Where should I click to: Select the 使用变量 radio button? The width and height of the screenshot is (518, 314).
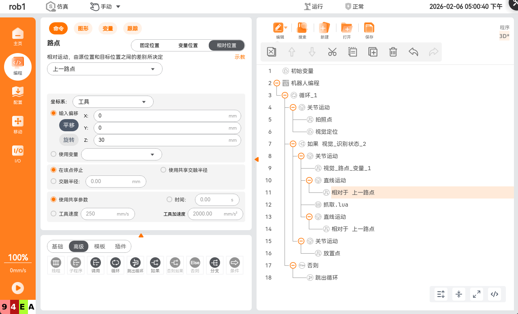pyautogui.click(x=54, y=154)
